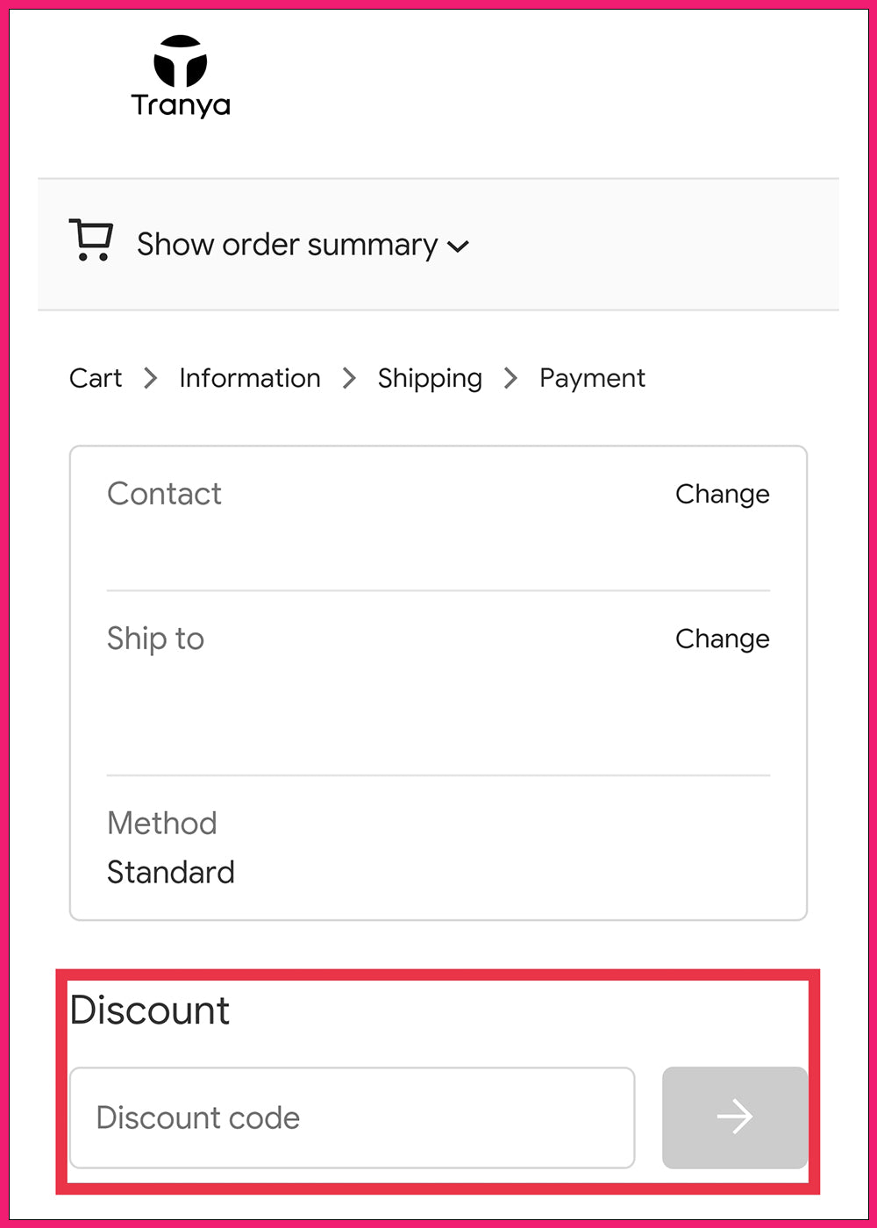Viewport: 877px width, 1228px height.
Task: Click the chevron after Shipping breadcrumb
Action: pos(510,378)
